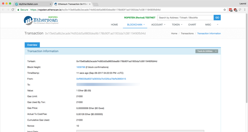Click the first red extension icon
This screenshot has height=132, width=248.
click(230, 10)
